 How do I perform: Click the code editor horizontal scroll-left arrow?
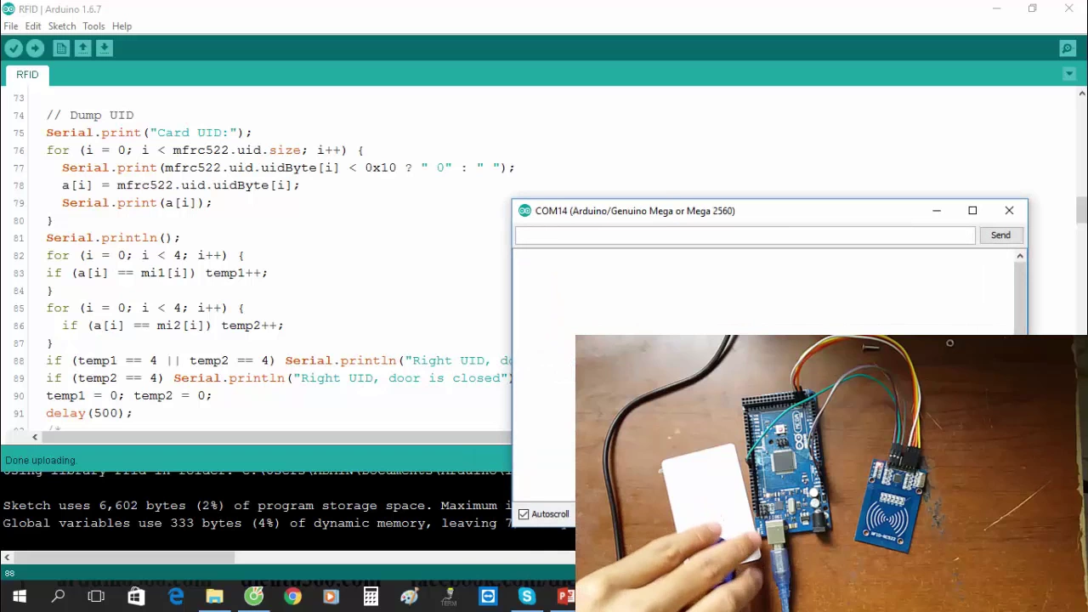tap(35, 437)
